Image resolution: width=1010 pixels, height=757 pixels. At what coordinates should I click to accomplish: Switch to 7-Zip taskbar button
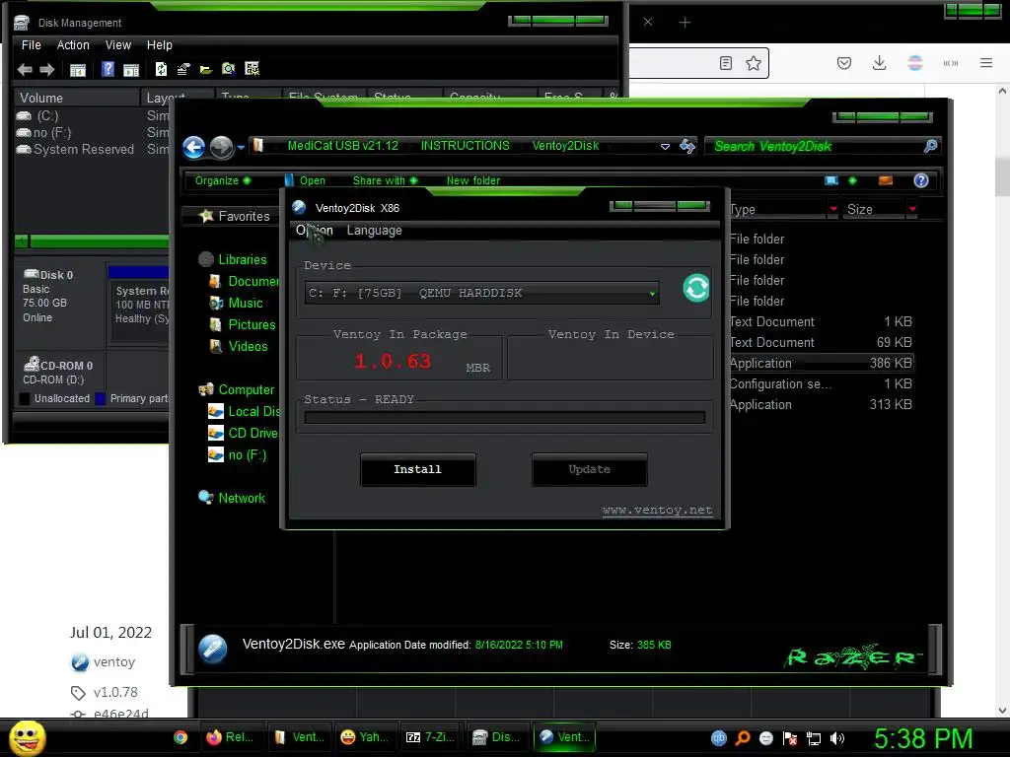pos(430,737)
